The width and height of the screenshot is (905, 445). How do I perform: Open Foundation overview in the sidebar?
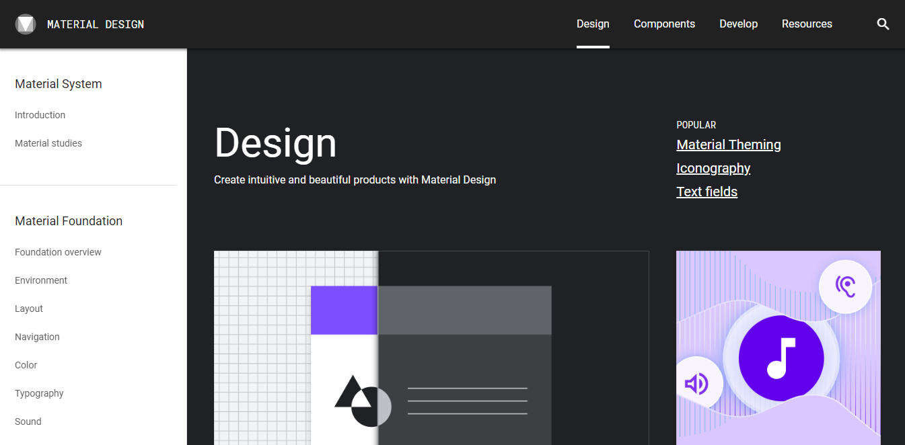[58, 252]
